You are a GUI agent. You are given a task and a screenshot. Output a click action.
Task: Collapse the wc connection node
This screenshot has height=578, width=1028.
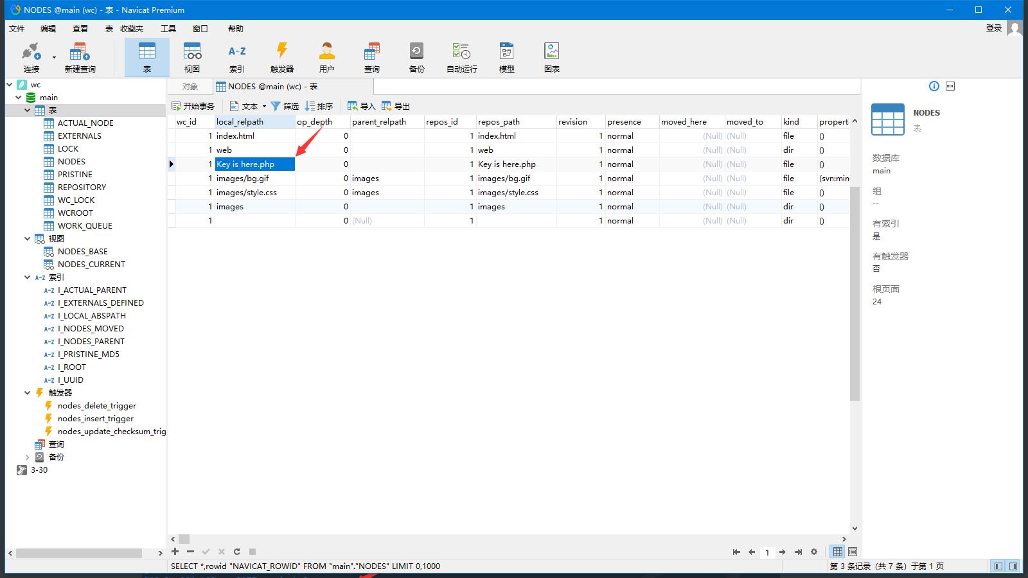coord(10,84)
